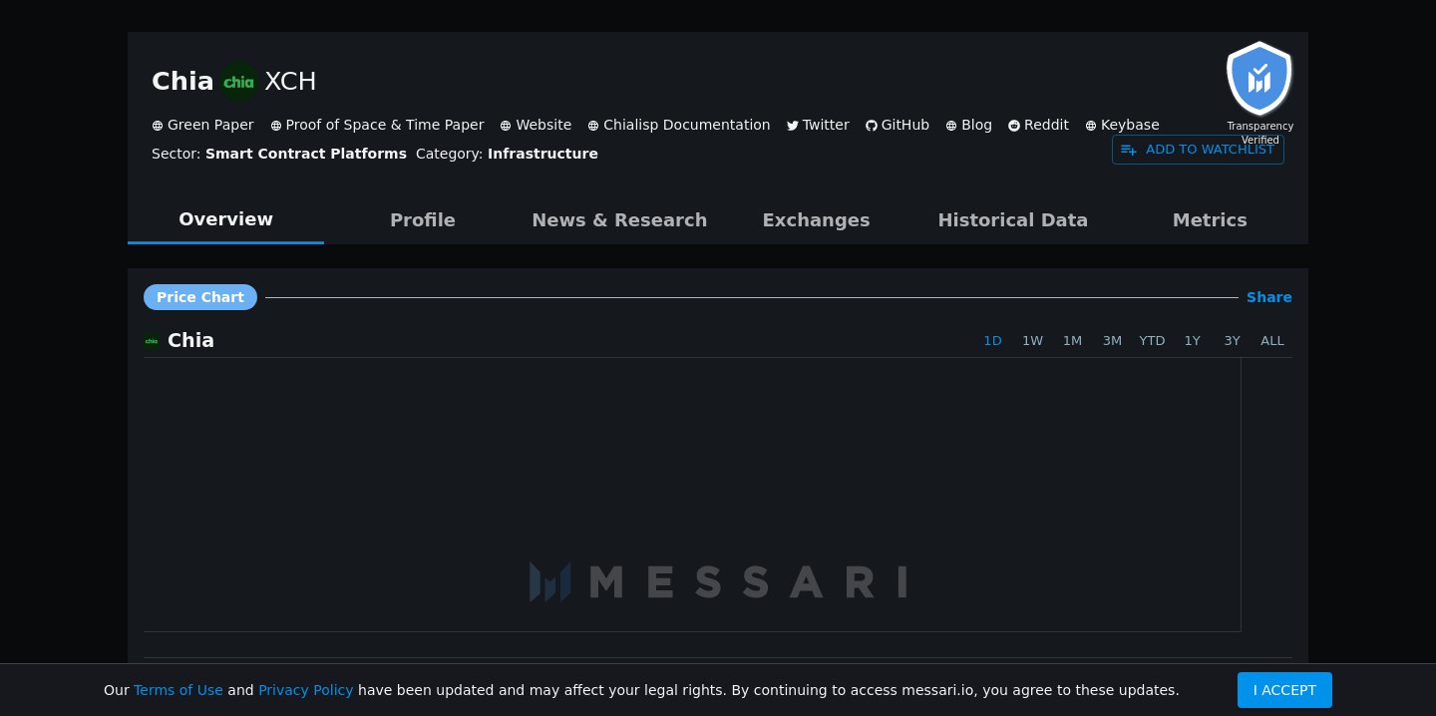The image size is (1436, 716).
Task: Click the globe icon next to Keybase
Action: (1091, 126)
